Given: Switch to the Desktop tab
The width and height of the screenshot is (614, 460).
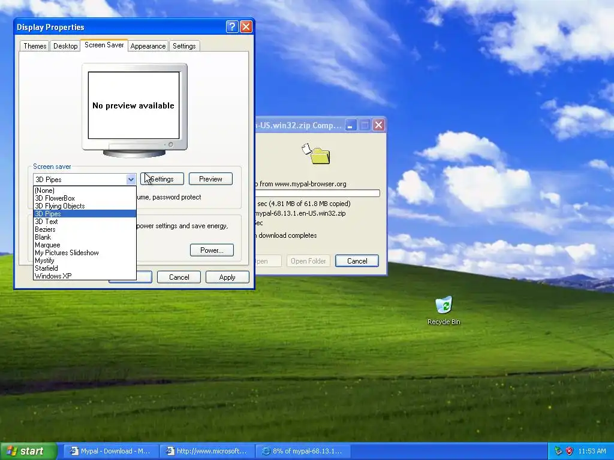Looking at the screenshot, I should [x=65, y=46].
